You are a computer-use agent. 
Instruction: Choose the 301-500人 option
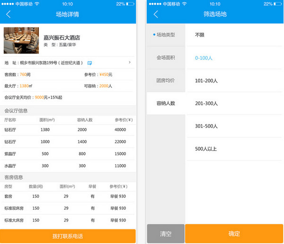coord(235,126)
